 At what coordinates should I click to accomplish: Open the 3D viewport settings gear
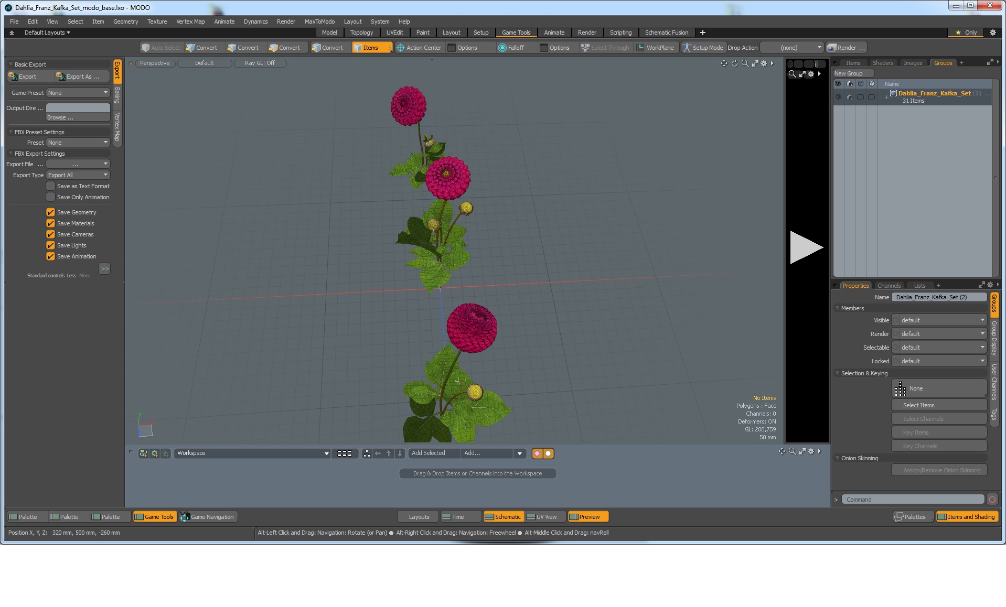point(764,63)
